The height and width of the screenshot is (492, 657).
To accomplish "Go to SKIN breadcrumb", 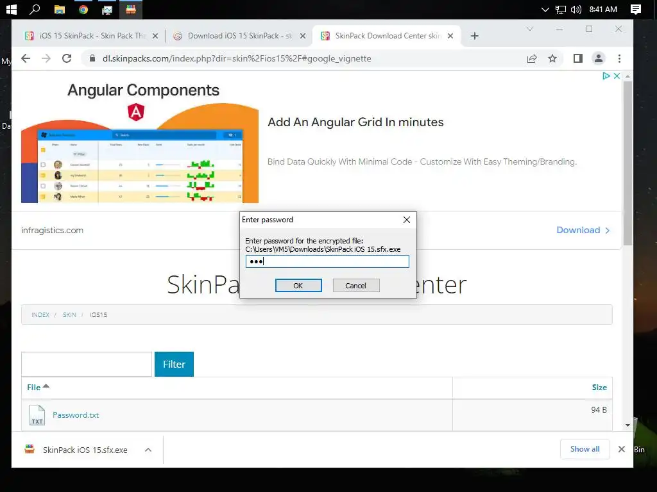I will [69, 315].
